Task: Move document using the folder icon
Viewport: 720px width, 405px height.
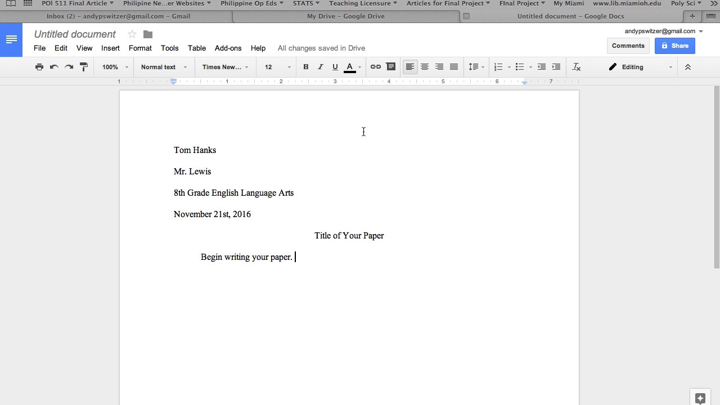Action: coord(148,34)
